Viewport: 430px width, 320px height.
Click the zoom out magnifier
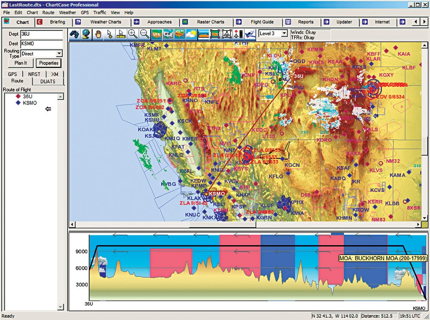point(144,34)
